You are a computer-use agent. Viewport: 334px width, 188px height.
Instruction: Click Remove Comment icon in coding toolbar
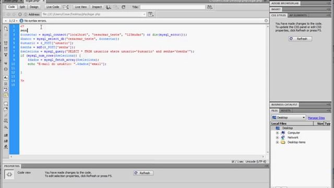(x=6, y=109)
